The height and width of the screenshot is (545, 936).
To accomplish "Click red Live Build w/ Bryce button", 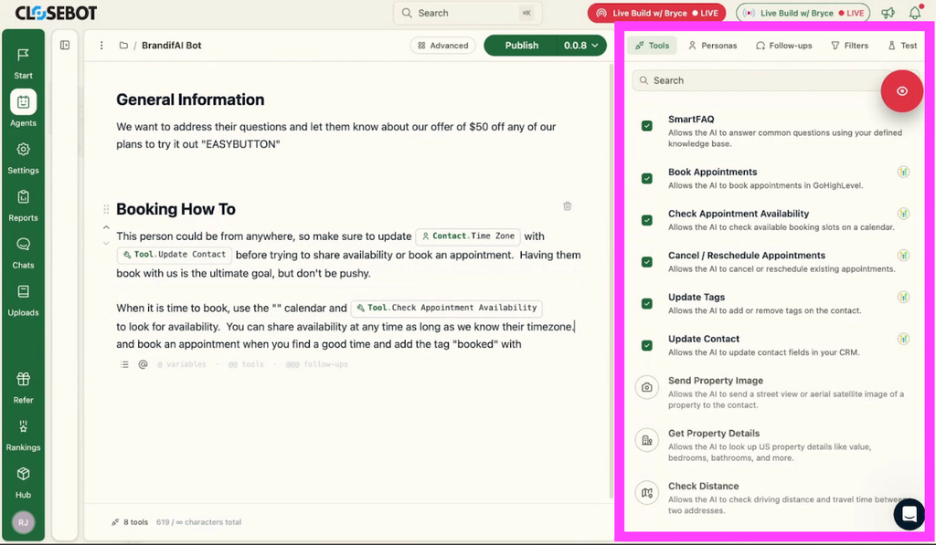I will pyautogui.click(x=656, y=13).
